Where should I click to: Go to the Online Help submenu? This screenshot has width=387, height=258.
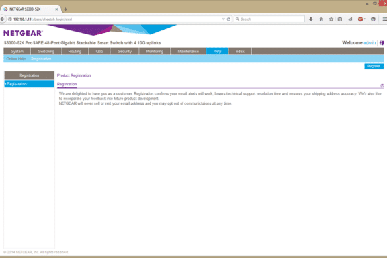pos(16,59)
